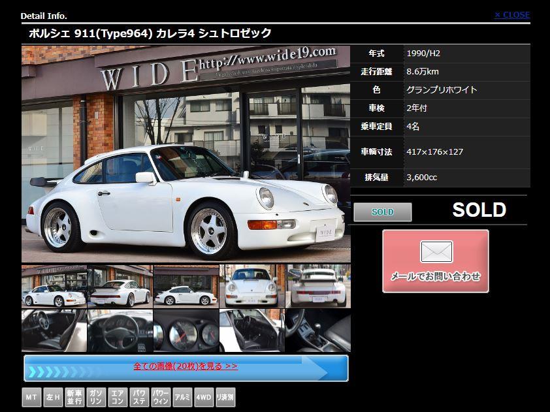Image resolution: width=550 pixels, height=412 pixels.
Task: Select the straight rear view thumbnail
Action: click(318, 287)
